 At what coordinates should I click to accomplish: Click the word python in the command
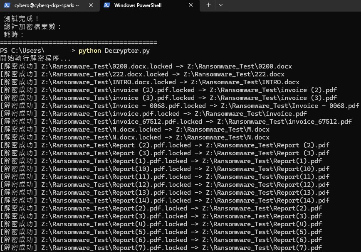coord(89,51)
